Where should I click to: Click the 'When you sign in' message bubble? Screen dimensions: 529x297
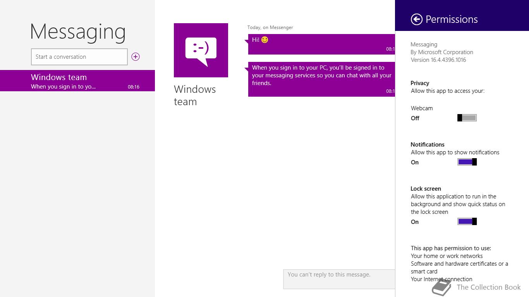(x=321, y=79)
